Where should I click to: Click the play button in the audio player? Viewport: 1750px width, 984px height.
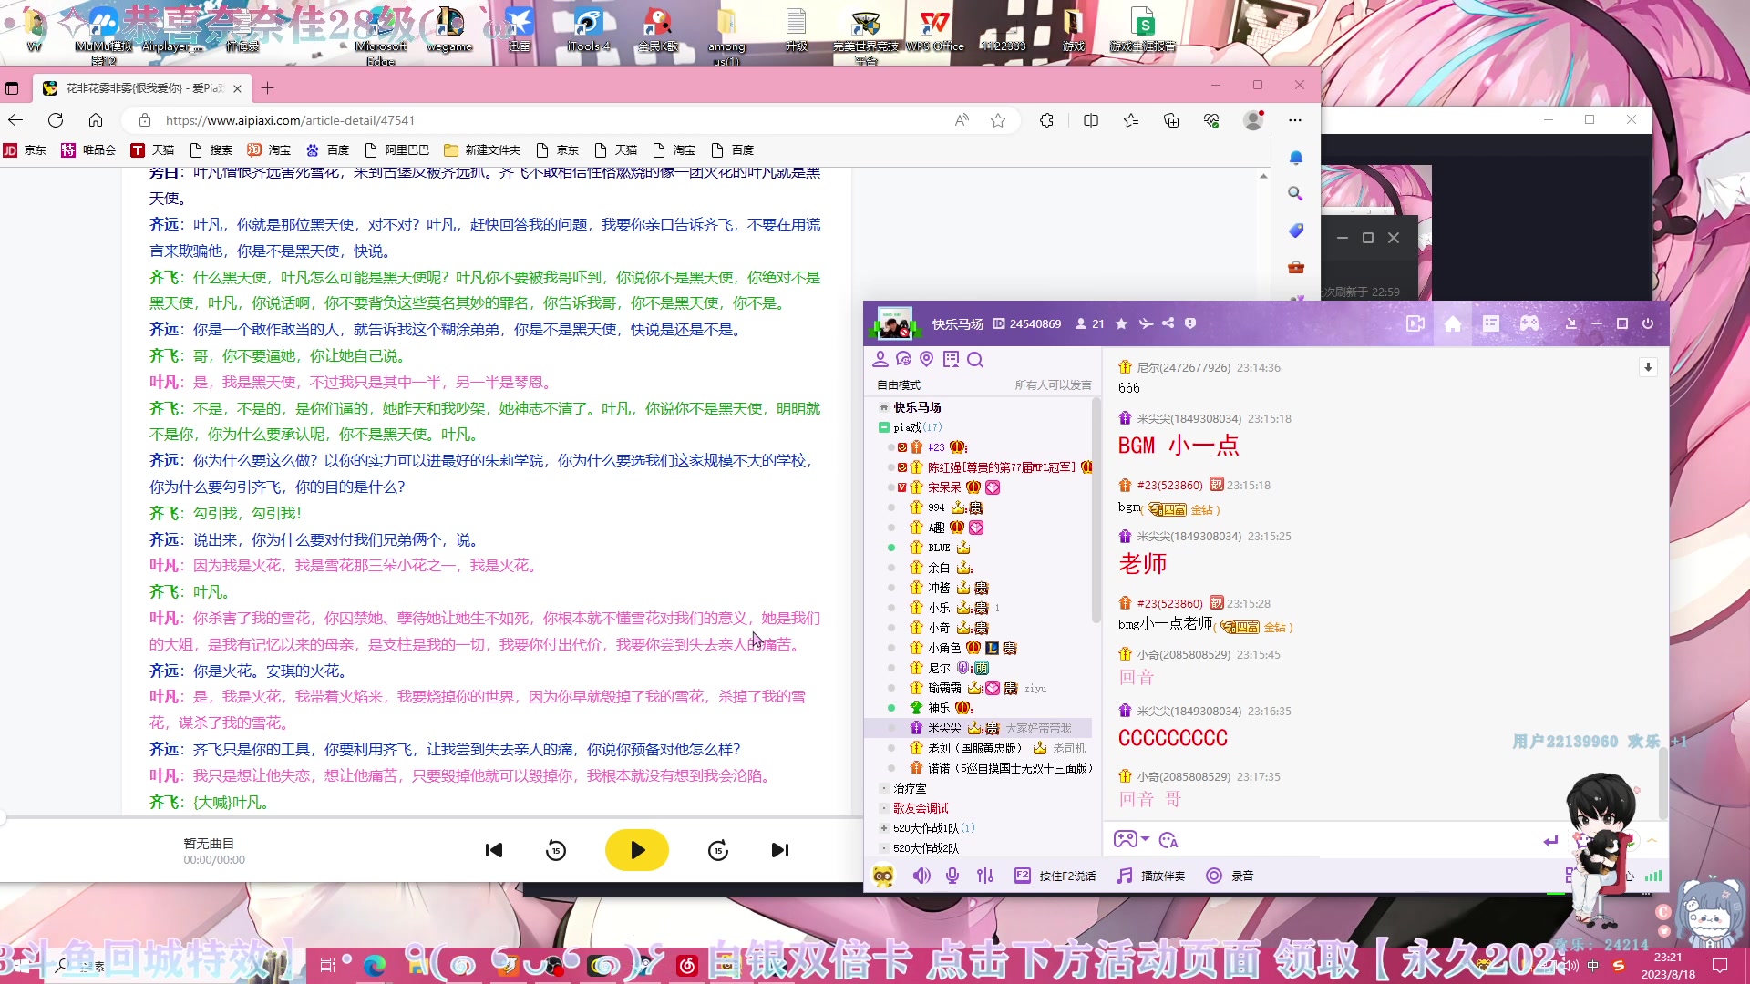pyautogui.click(x=636, y=850)
